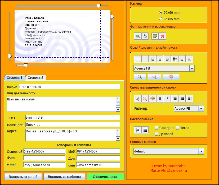Align selected line to the left
The width and height of the screenshot is (219, 185).
(175, 99)
